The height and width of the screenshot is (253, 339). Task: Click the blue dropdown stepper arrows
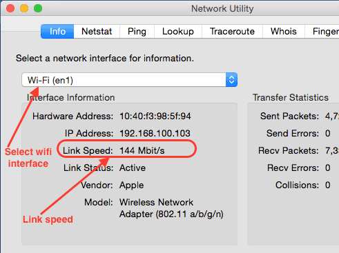(231, 80)
